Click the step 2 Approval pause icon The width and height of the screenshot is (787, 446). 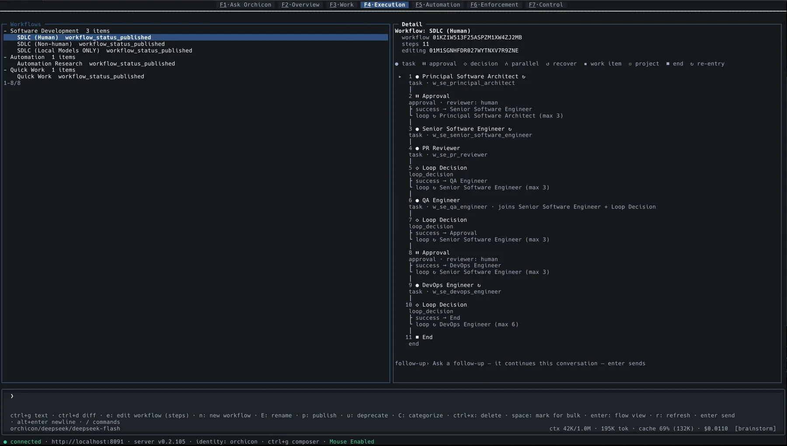417,96
